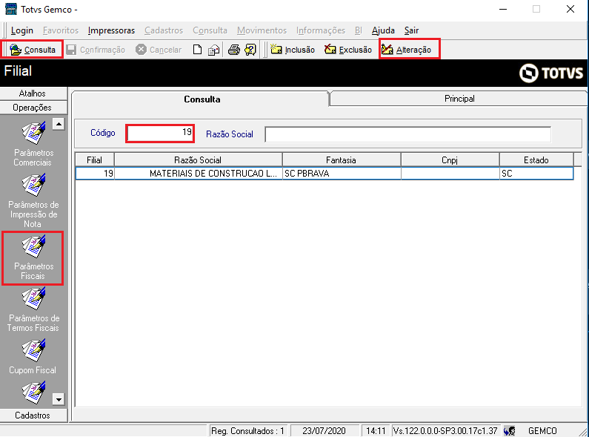The height and width of the screenshot is (437, 589).
Task: Open Cupom Fiscal from the sidebar
Action: point(33,357)
